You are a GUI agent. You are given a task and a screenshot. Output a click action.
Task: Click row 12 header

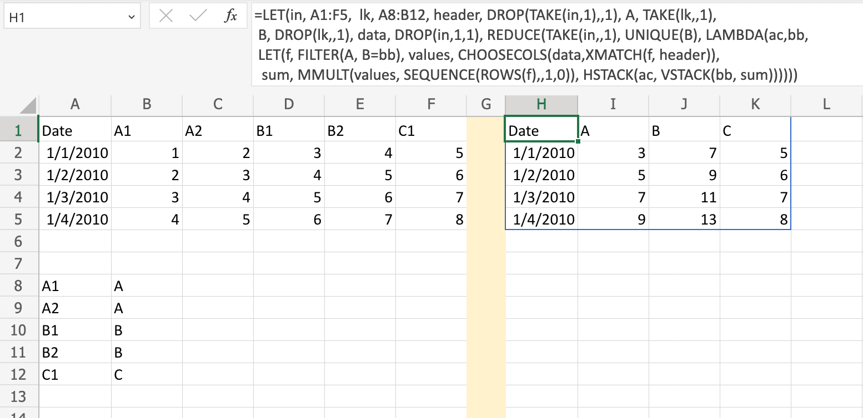[19, 374]
